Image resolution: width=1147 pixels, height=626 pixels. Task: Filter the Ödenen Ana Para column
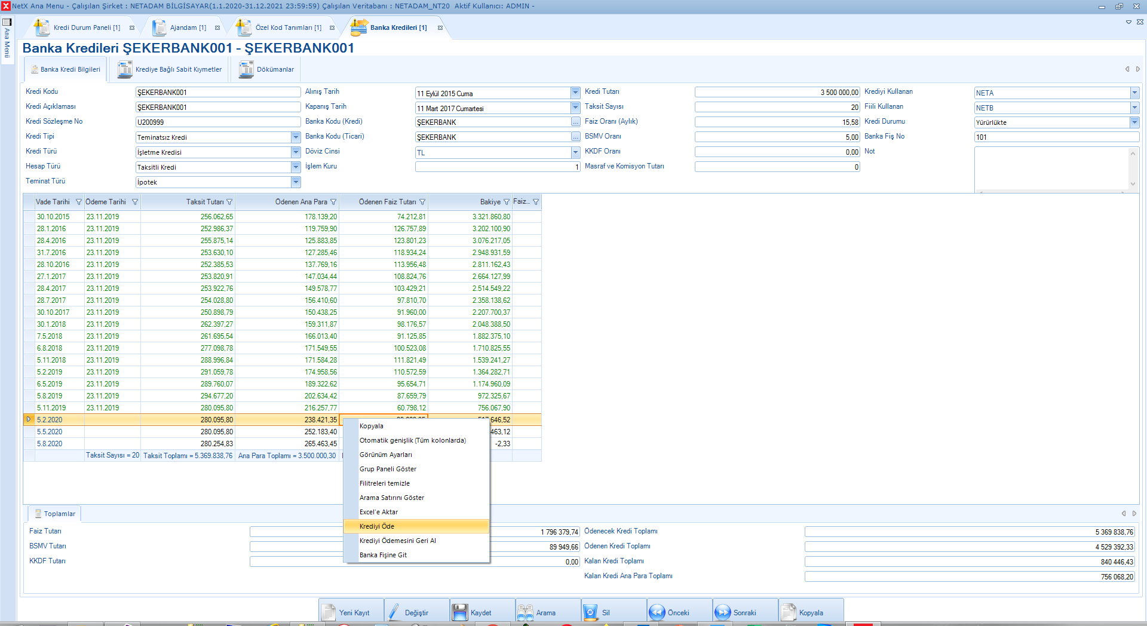[x=333, y=202]
